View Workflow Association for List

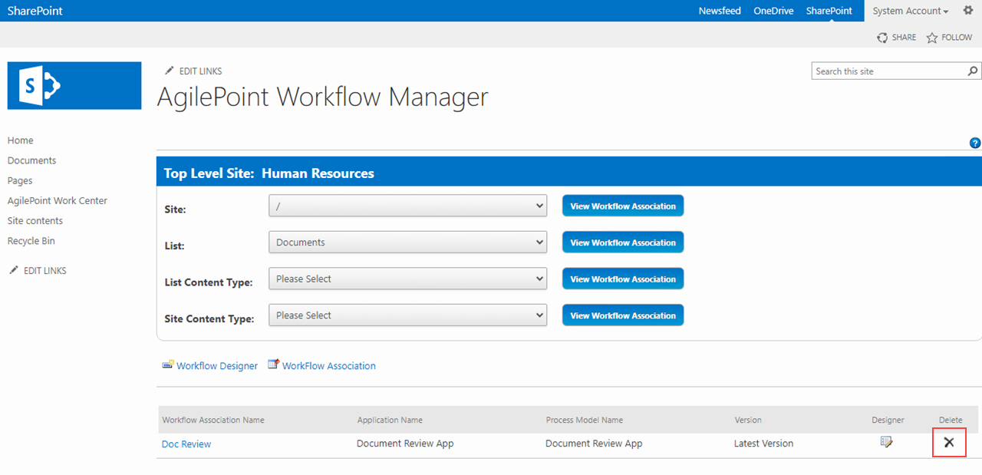tap(623, 242)
